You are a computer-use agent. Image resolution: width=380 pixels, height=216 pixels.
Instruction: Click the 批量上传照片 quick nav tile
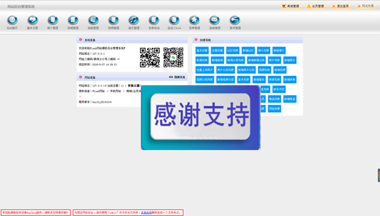tap(205, 70)
